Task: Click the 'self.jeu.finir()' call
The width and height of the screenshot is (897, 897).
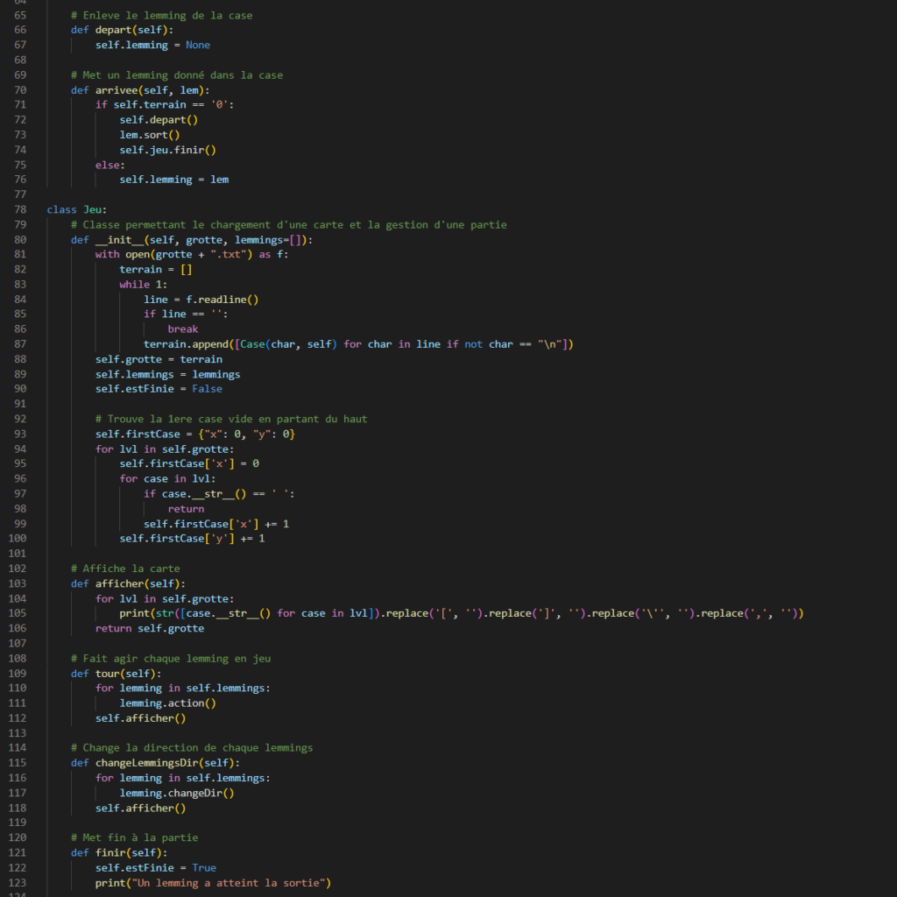Action: point(167,149)
